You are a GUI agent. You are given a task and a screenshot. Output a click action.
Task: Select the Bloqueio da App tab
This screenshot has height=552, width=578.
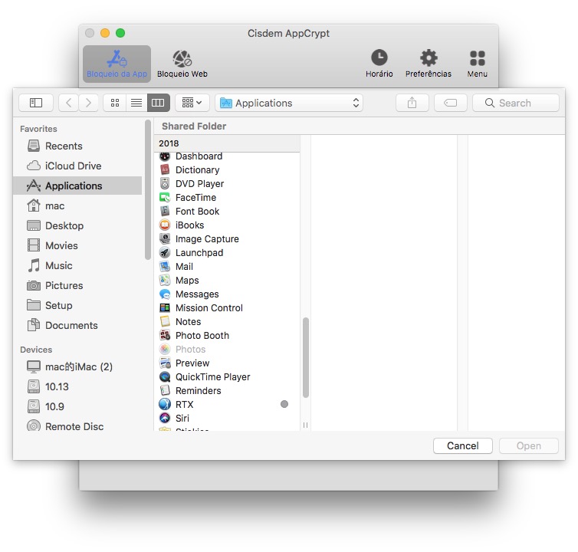(x=117, y=64)
